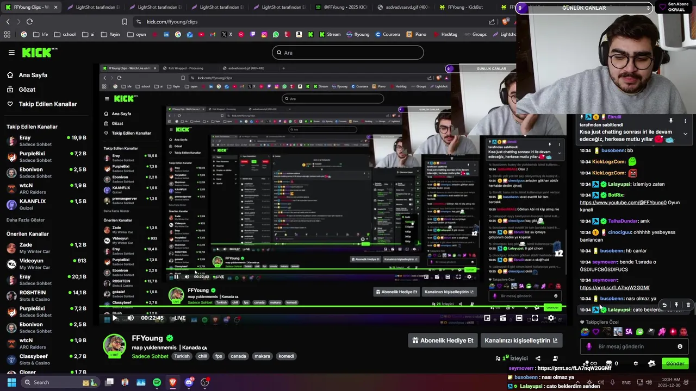This screenshot has width=696, height=391.
Task: Open the Coursera bookmark
Action: pyautogui.click(x=387, y=34)
